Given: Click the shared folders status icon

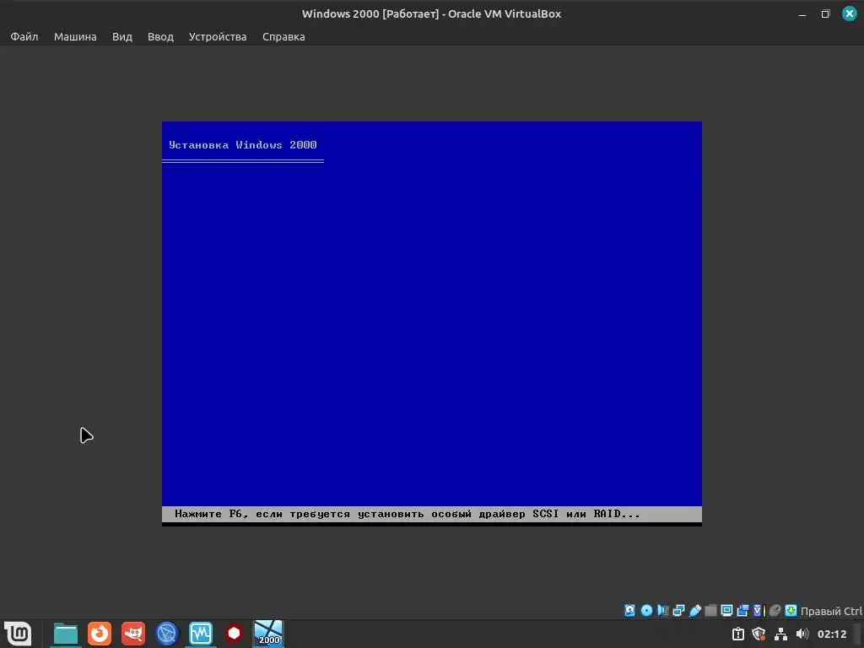Looking at the screenshot, I should point(710,611).
